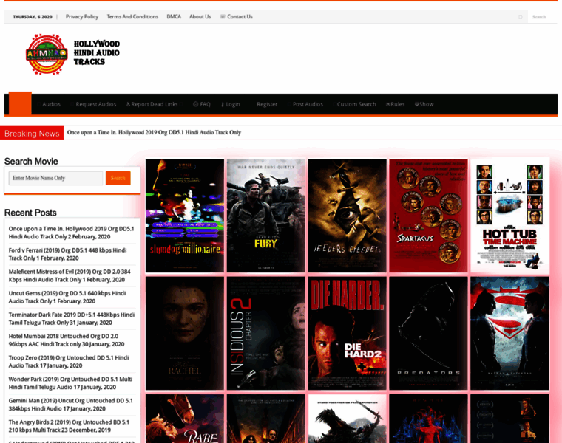
Task: Open Maleficent Mistress of Evil post
Action: click(70, 275)
